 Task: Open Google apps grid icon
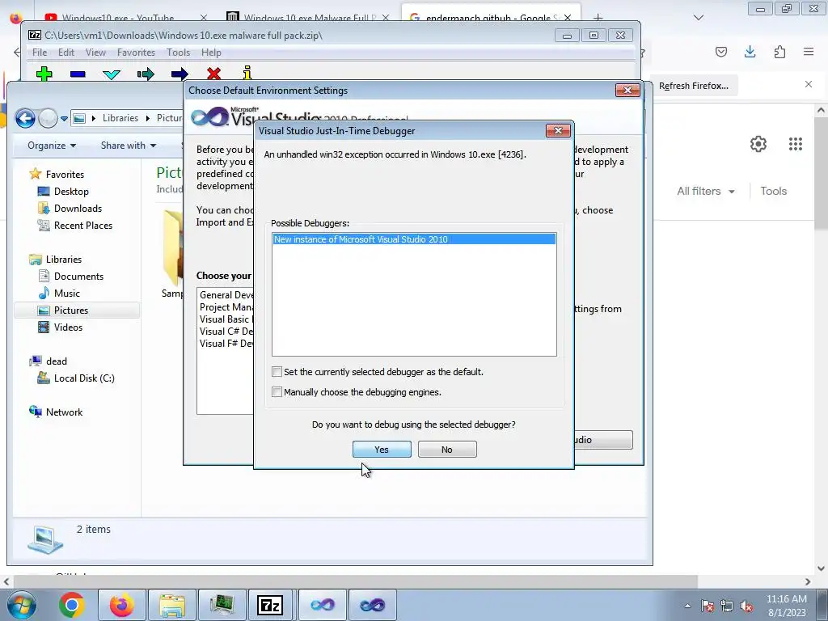[x=796, y=144]
